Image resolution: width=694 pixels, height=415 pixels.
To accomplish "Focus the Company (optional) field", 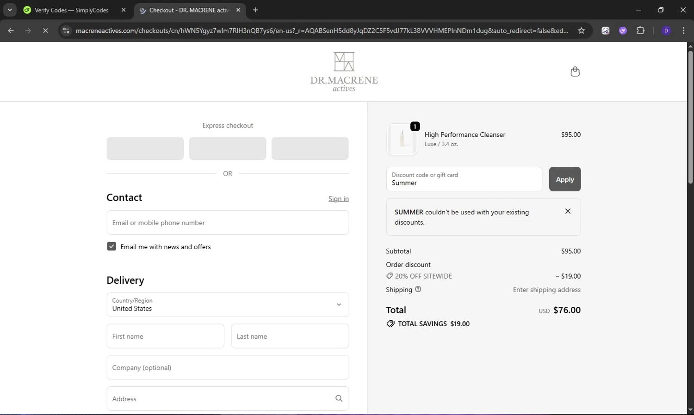I will (x=228, y=367).
